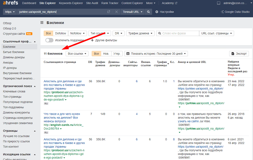
Task: Open URL in new tab icon
Action: (x=108, y=12)
